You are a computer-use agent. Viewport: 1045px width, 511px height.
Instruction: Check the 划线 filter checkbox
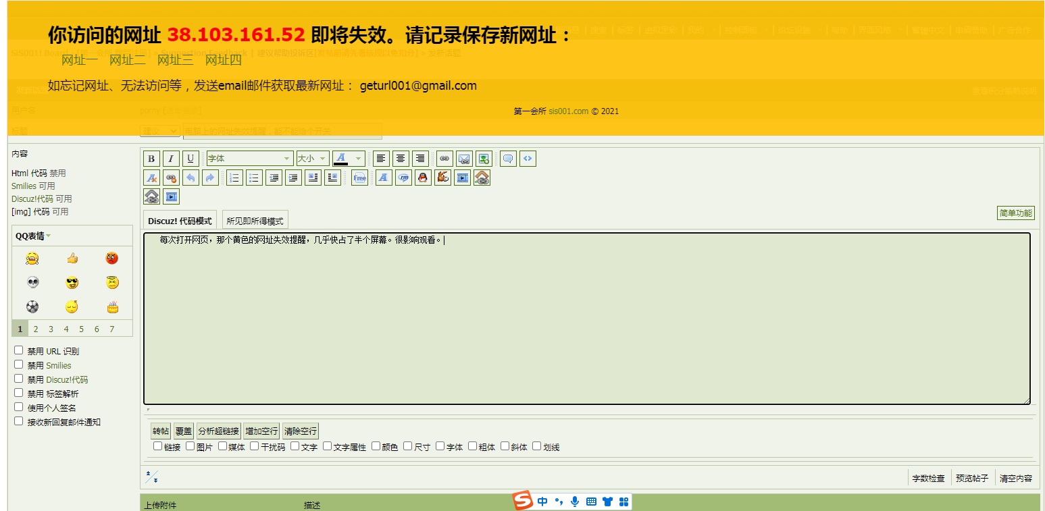click(x=537, y=446)
